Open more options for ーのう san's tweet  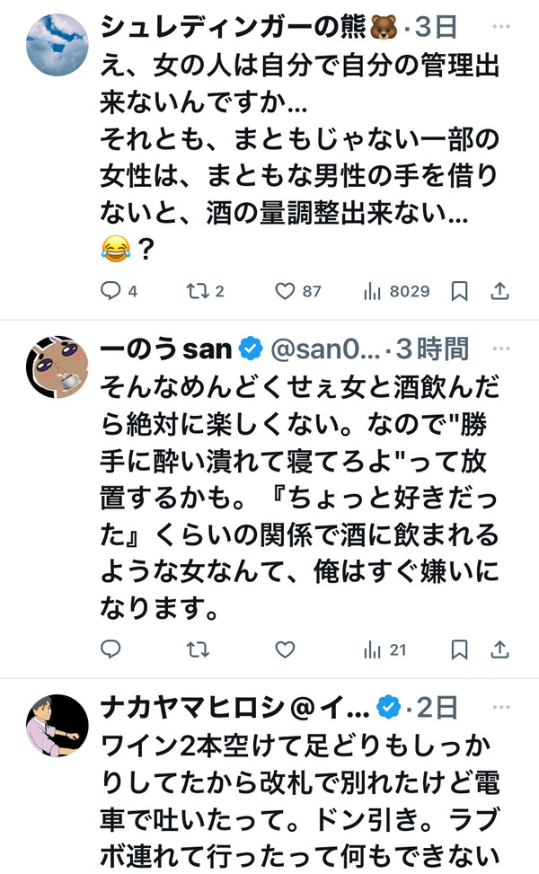click(x=501, y=349)
